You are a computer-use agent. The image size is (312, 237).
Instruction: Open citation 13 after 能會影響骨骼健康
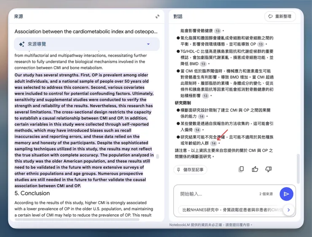point(218,31)
